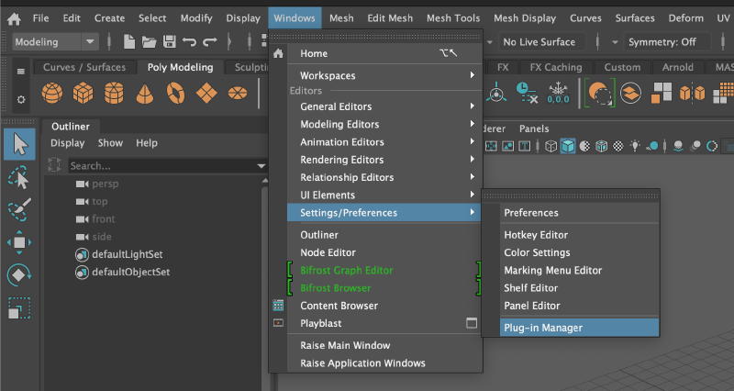The height and width of the screenshot is (391, 734).
Task: Open the Outliner Show menu
Action: click(x=110, y=143)
